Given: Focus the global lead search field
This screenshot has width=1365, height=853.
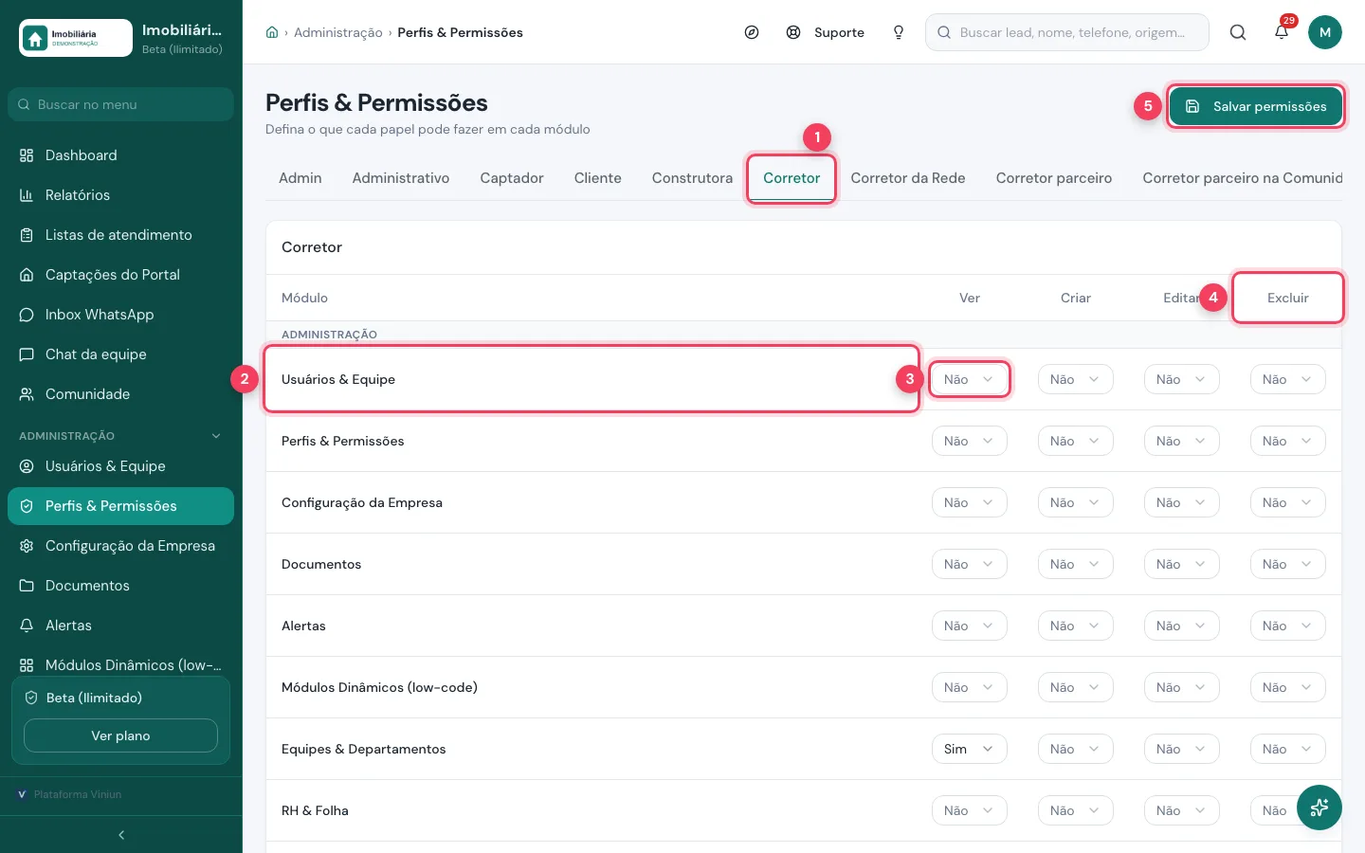Looking at the screenshot, I should [x=1067, y=32].
